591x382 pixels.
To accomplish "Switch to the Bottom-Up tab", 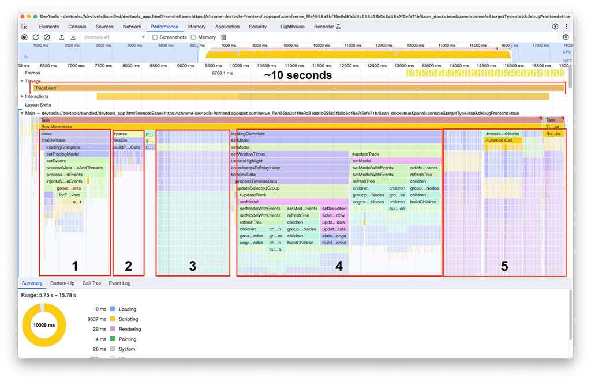I will [x=63, y=283].
